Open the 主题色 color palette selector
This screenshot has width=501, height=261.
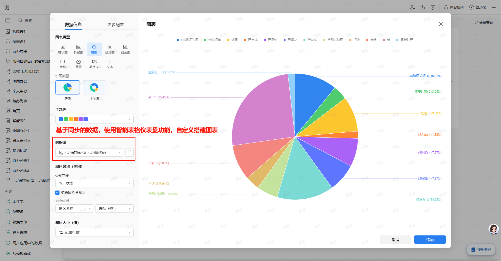[94, 119]
